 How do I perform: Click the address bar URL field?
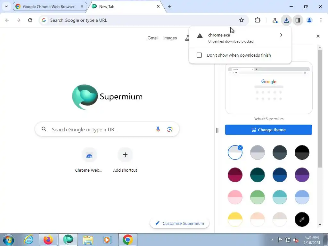[143, 20]
